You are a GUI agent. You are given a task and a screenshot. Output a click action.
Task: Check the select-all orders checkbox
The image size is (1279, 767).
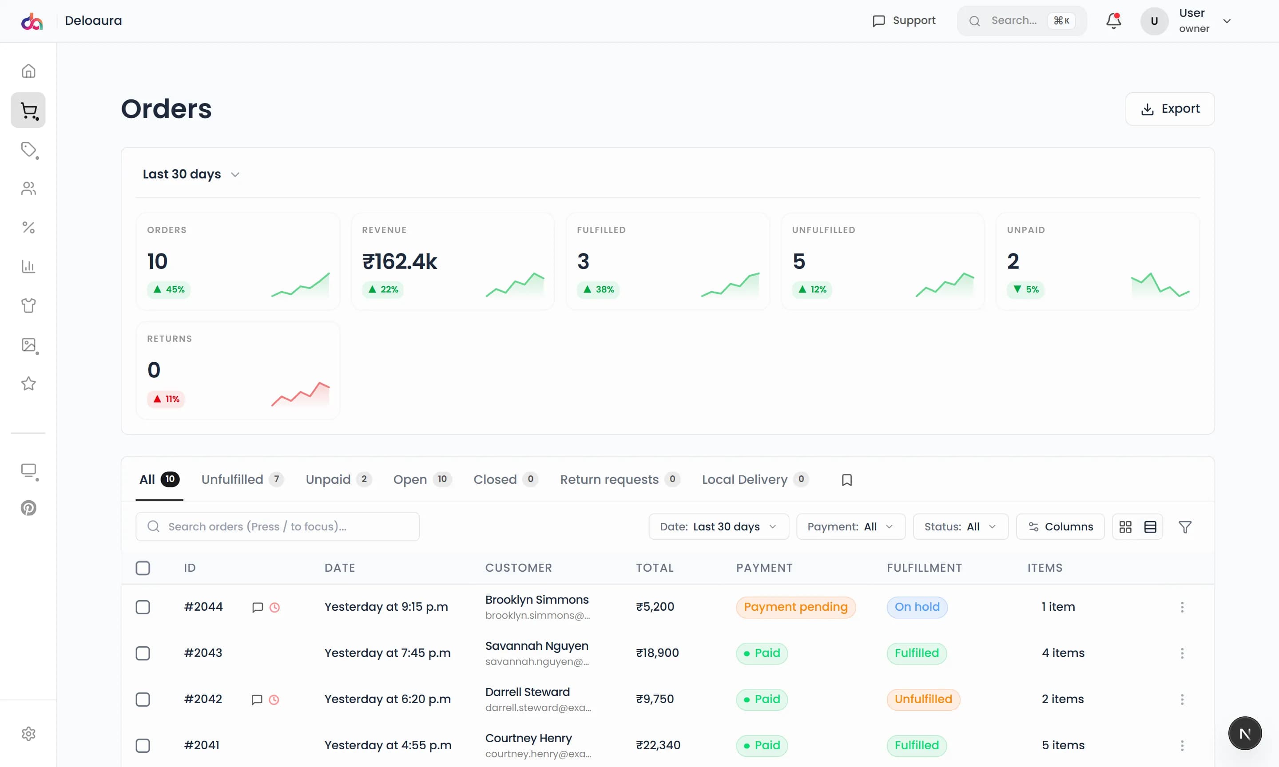[x=143, y=568]
